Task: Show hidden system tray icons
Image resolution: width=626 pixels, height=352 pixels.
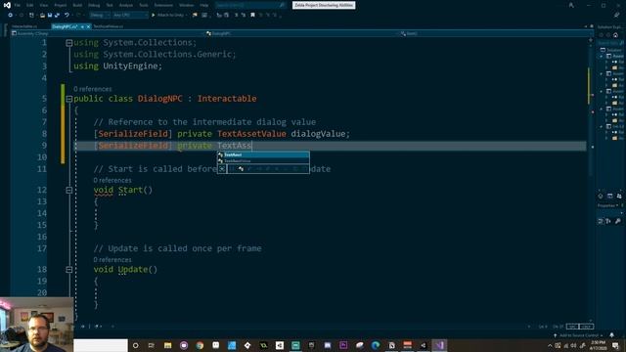Action: click(550, 345)
